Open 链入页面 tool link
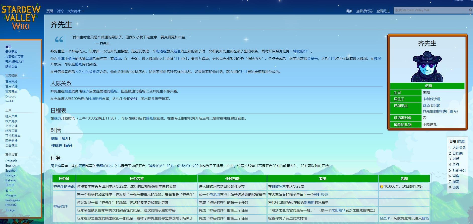This screenshot has width=473, height=224. coord(11,116)
